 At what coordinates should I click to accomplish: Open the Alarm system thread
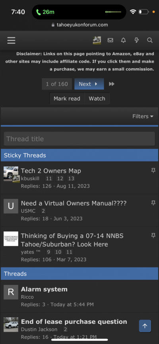click(44, 289)
